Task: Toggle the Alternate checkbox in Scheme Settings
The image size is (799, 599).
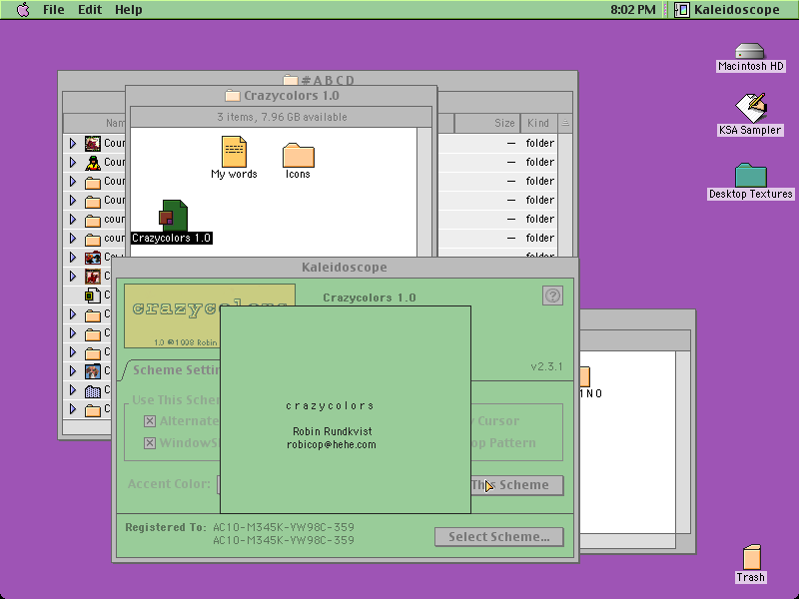Action: (x=149, y=420)
